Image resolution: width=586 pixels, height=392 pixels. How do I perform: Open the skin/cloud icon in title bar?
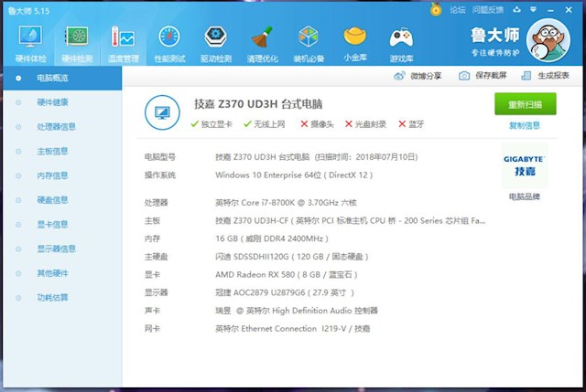point(516,9)
